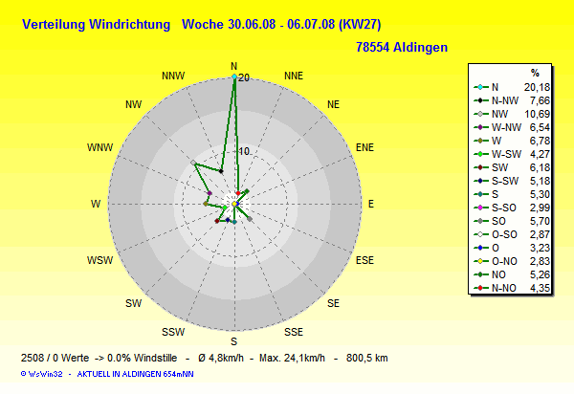Click the 10 ring scale label
Screen dimensions: 574x394
point(244,152)
